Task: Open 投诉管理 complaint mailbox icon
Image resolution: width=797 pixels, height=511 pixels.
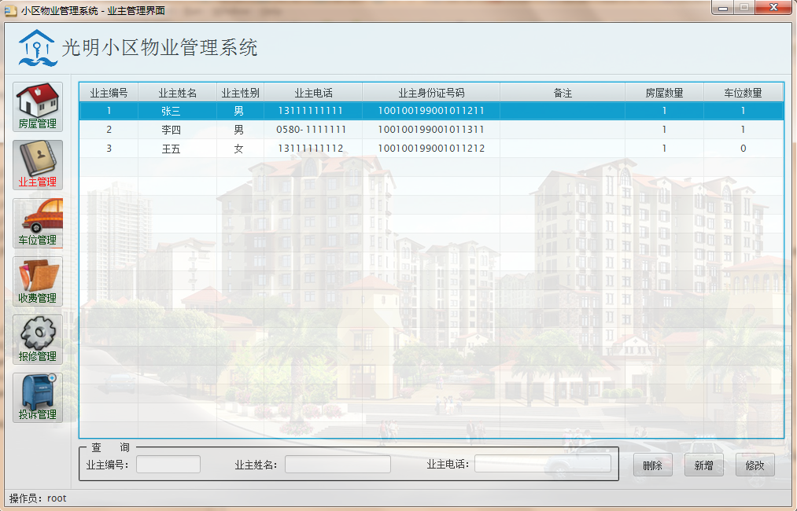Action: click(x=38, y=398)
